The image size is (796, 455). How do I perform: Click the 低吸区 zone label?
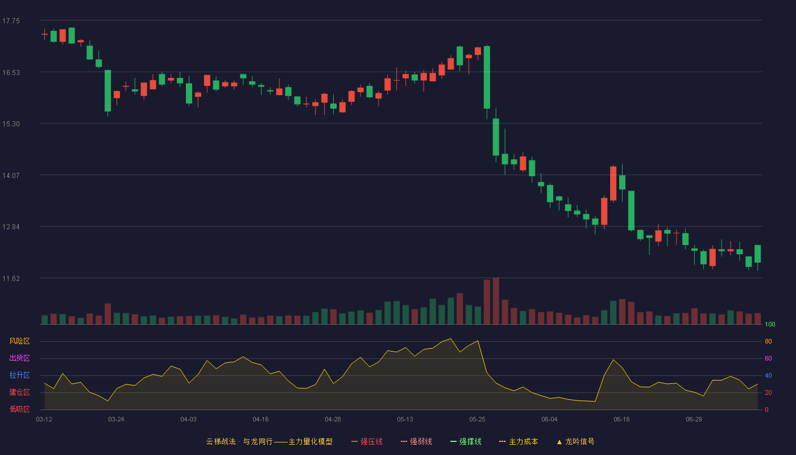(19, 409)
